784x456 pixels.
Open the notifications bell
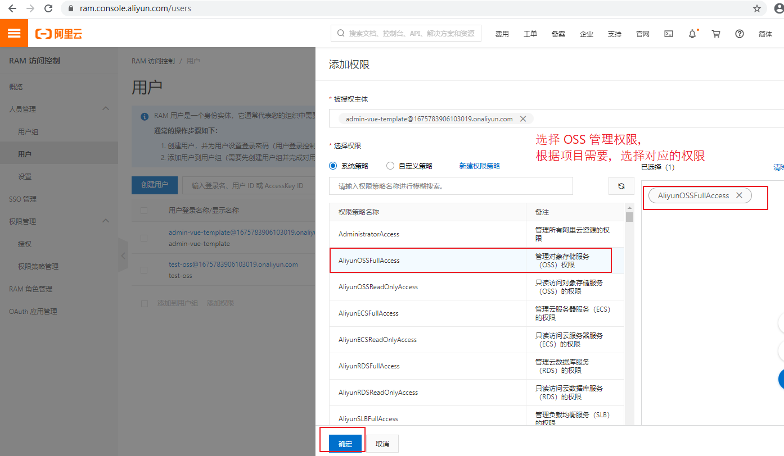[692, 34]
